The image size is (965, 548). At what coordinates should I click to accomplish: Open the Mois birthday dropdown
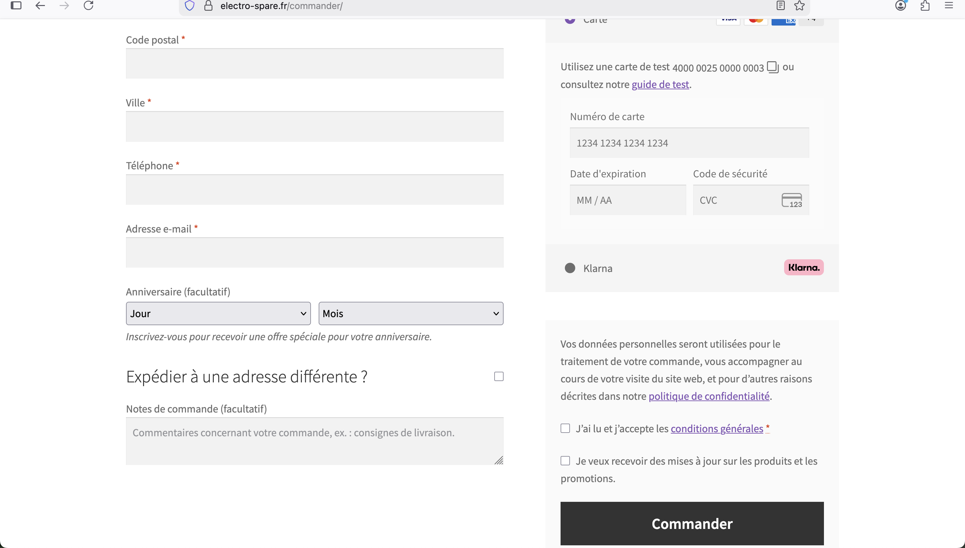click(411, 313)
